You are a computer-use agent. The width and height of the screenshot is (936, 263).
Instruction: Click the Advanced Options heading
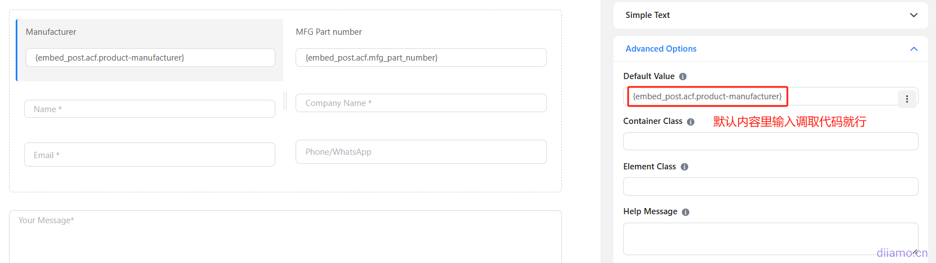[661, 49]
